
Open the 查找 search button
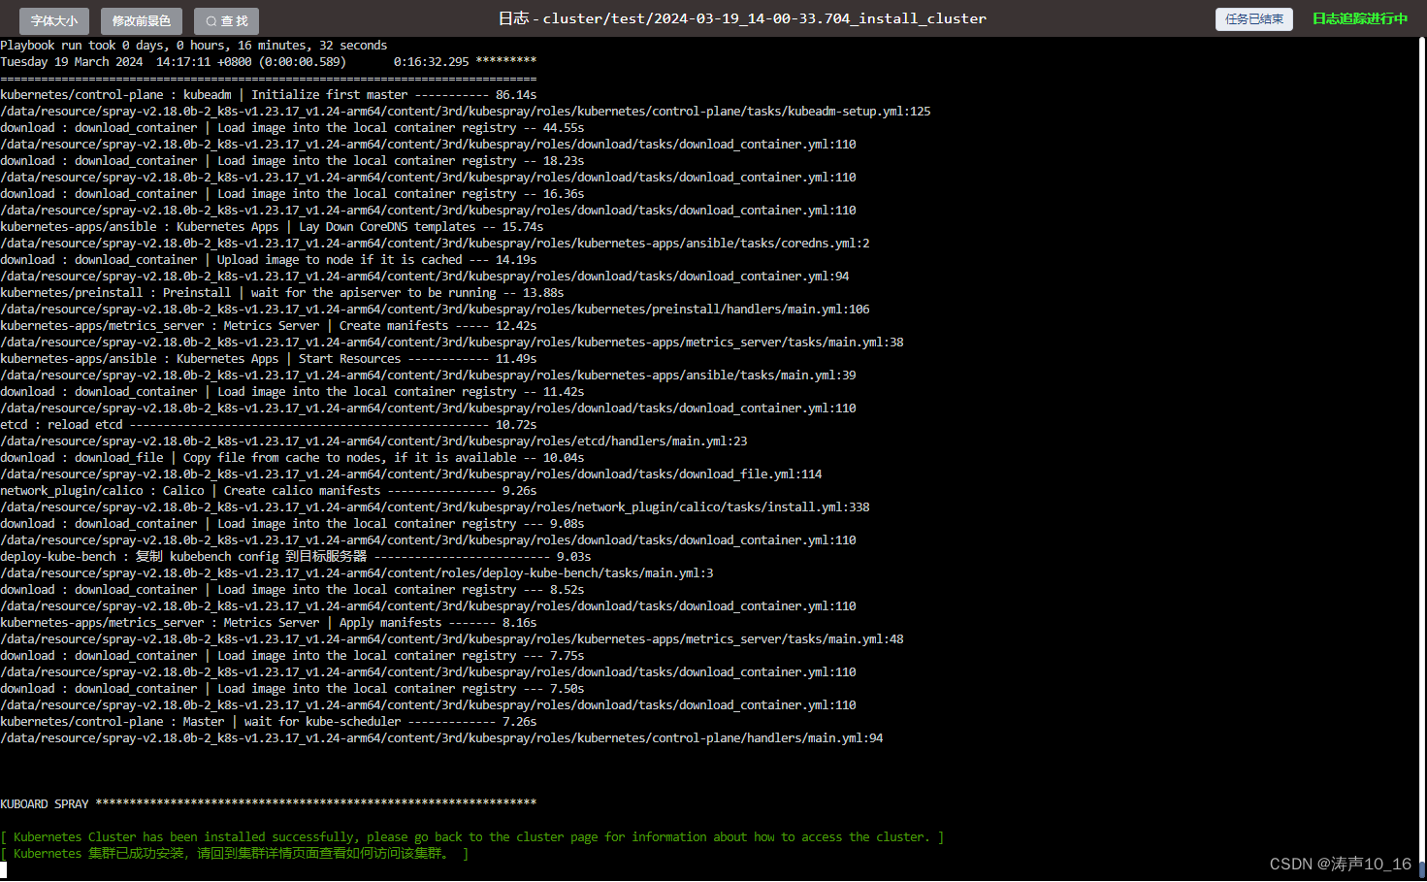click(226, 20)
